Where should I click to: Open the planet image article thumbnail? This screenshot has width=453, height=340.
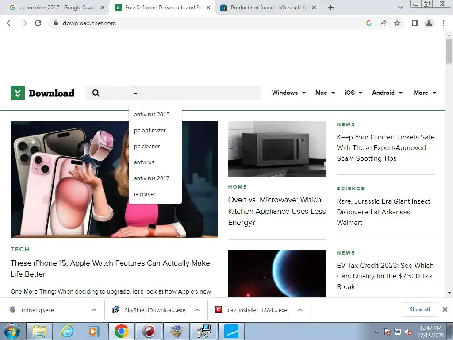277,274
